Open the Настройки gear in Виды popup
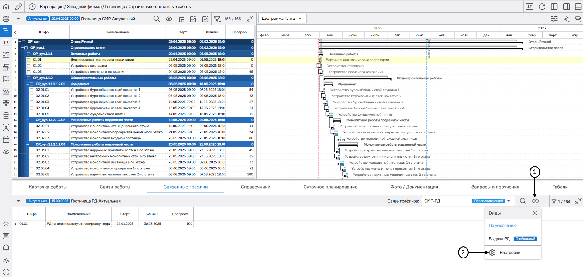This screenshot has height=277, width=583. tap(492, 252)
